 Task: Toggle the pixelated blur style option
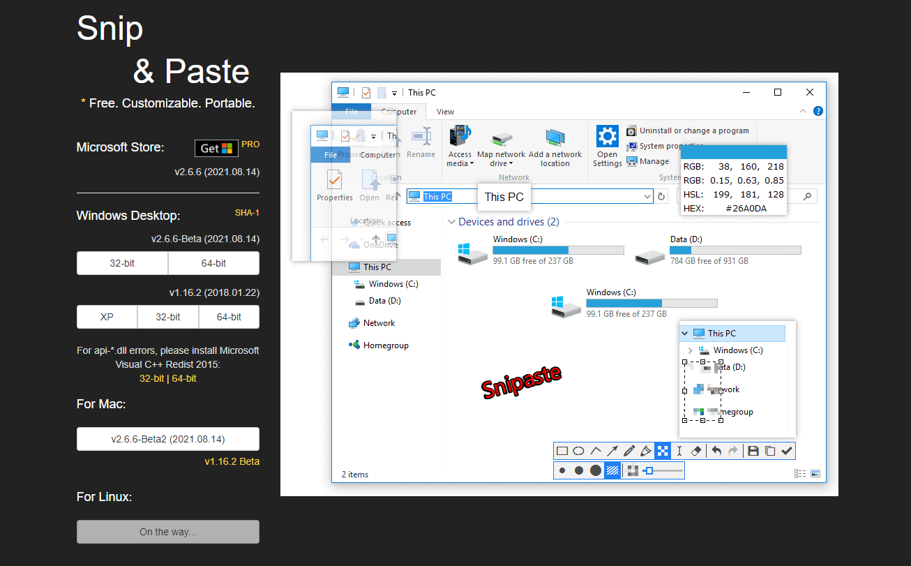coord(633,470)
